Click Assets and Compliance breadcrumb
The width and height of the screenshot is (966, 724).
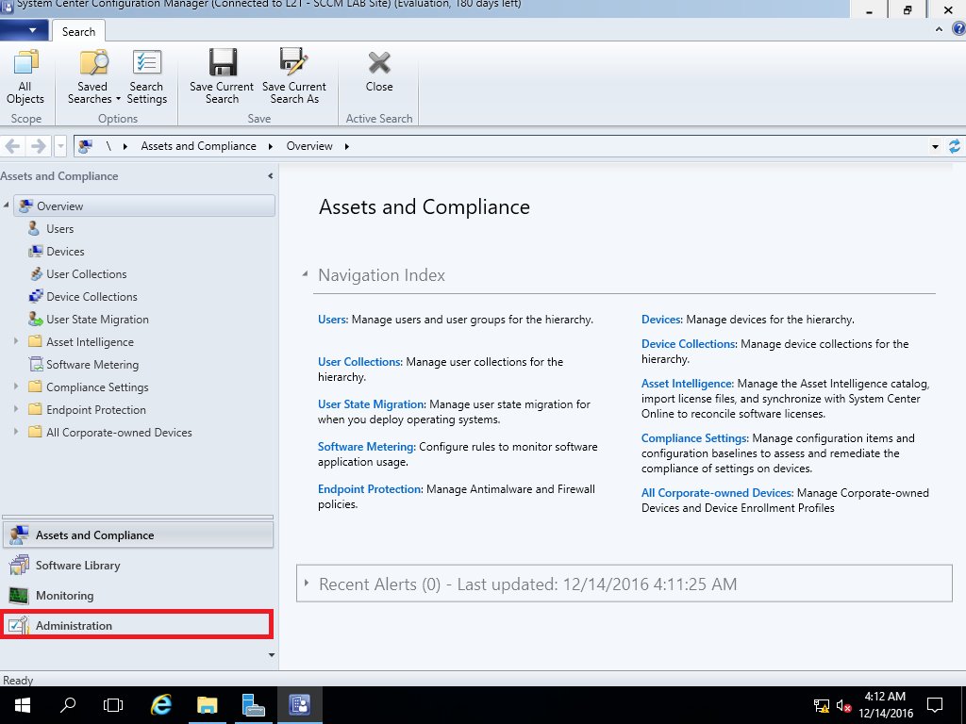pyautogui.click(x=198, y=146)
